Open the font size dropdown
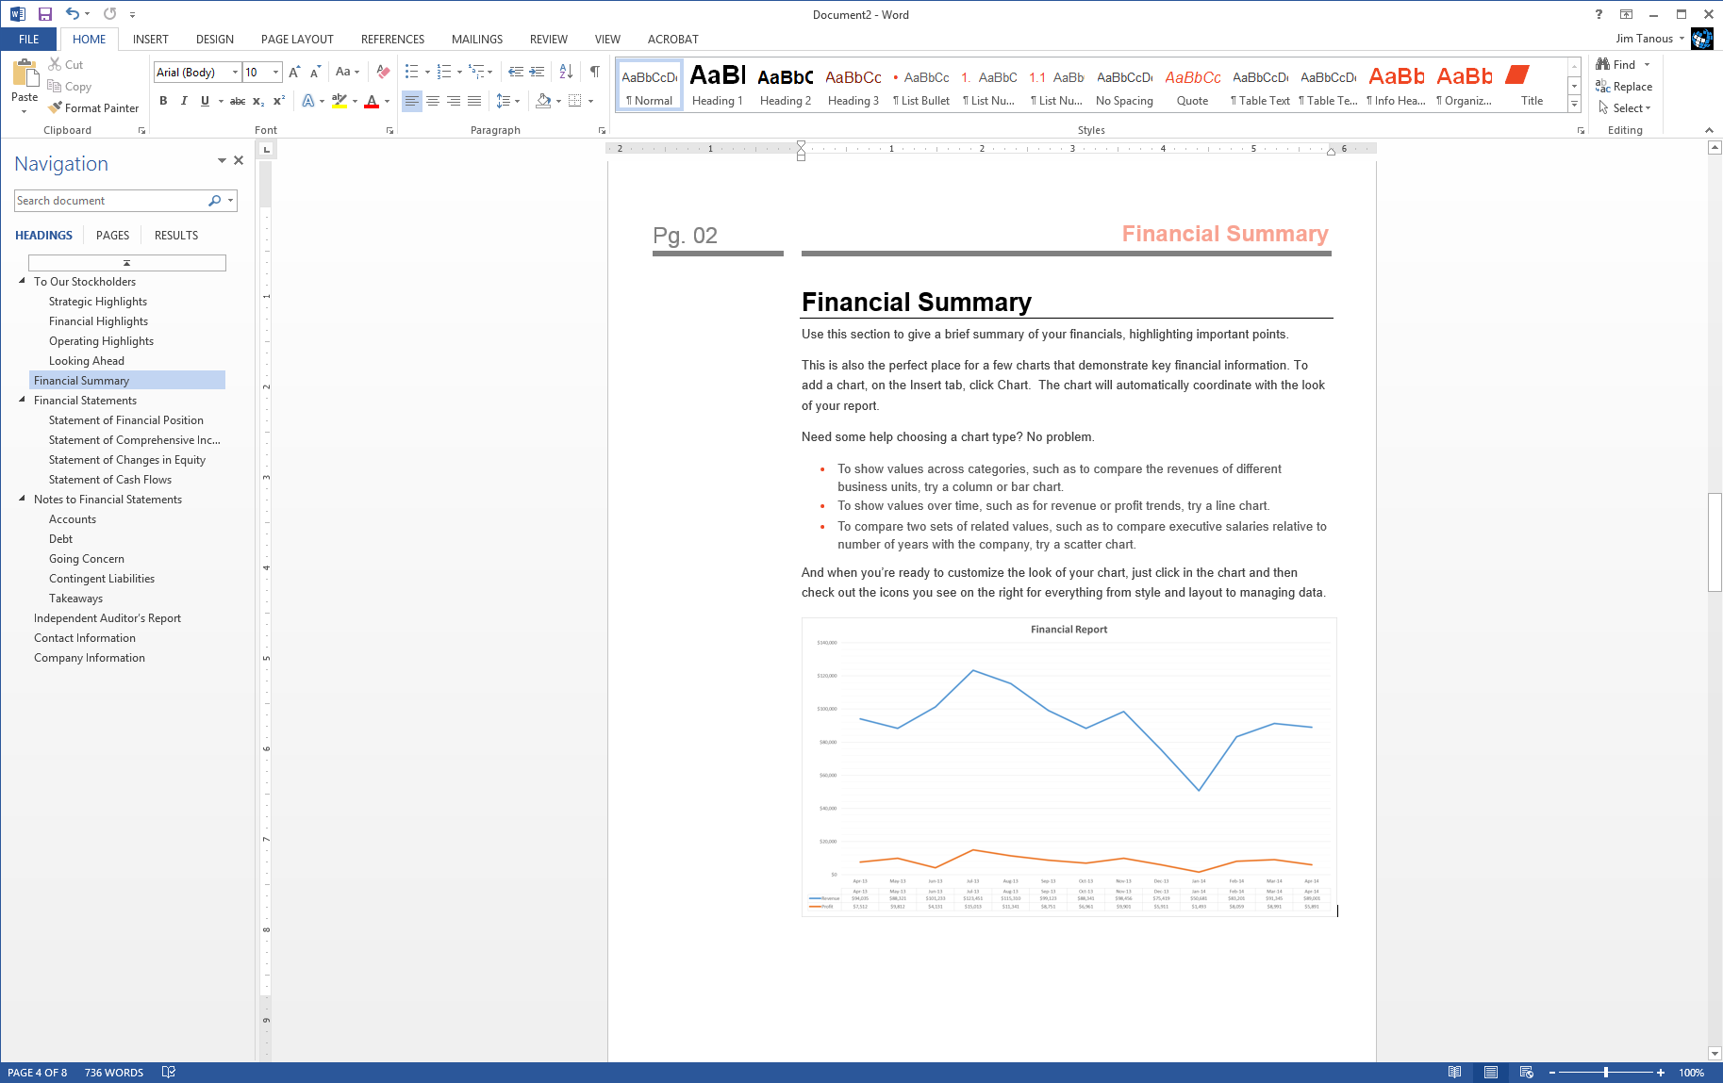The height and width of the screenshot is (1083, 1723). [276, 73]
